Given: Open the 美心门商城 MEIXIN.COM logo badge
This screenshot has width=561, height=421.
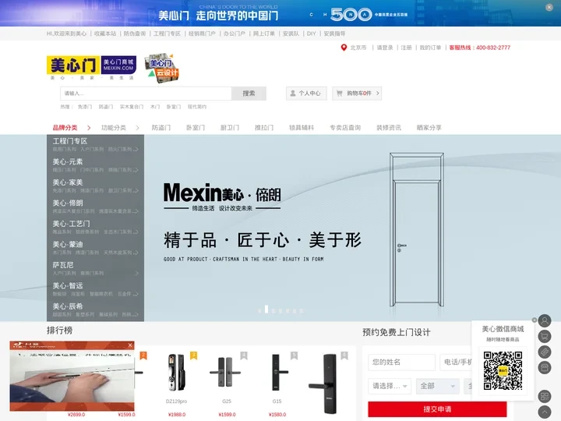Looking at the screenshot, I should pyautogui.click(x=118, y=65).
